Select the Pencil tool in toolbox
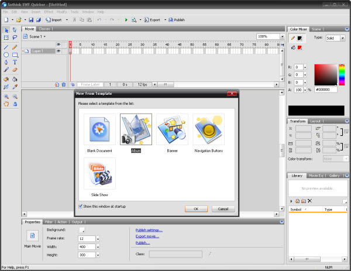The image size is (351, 271). click(x=15, y=46)
